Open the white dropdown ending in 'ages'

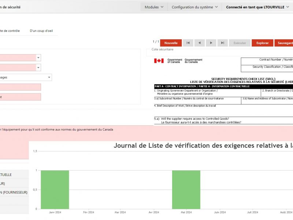tap(49, 77)
